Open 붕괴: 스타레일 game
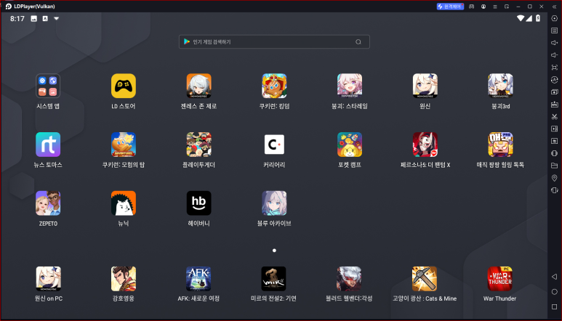The height and width of the screenshot is (321, 562). point(350,86)
